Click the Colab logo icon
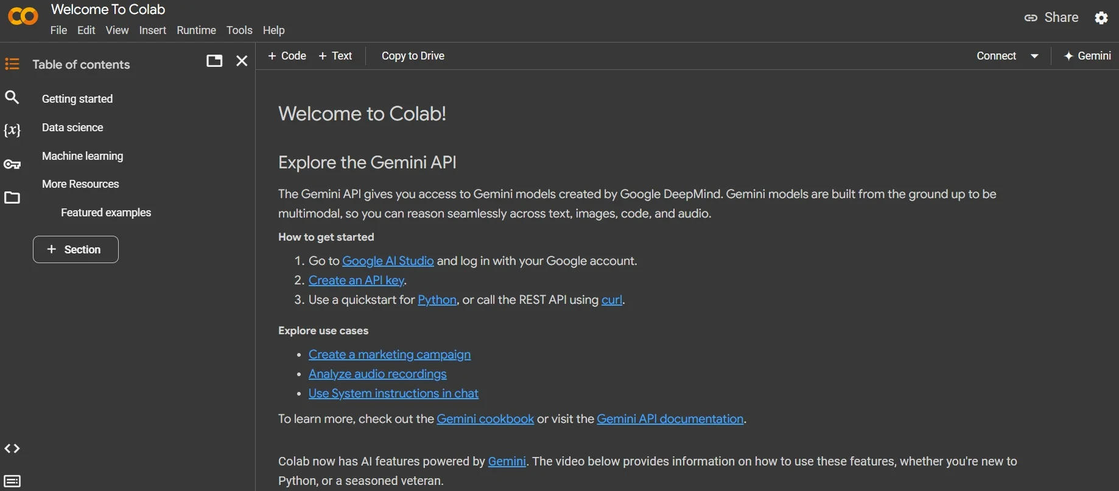The height and width of the screenshot is (491, 1119). point(23,16)
